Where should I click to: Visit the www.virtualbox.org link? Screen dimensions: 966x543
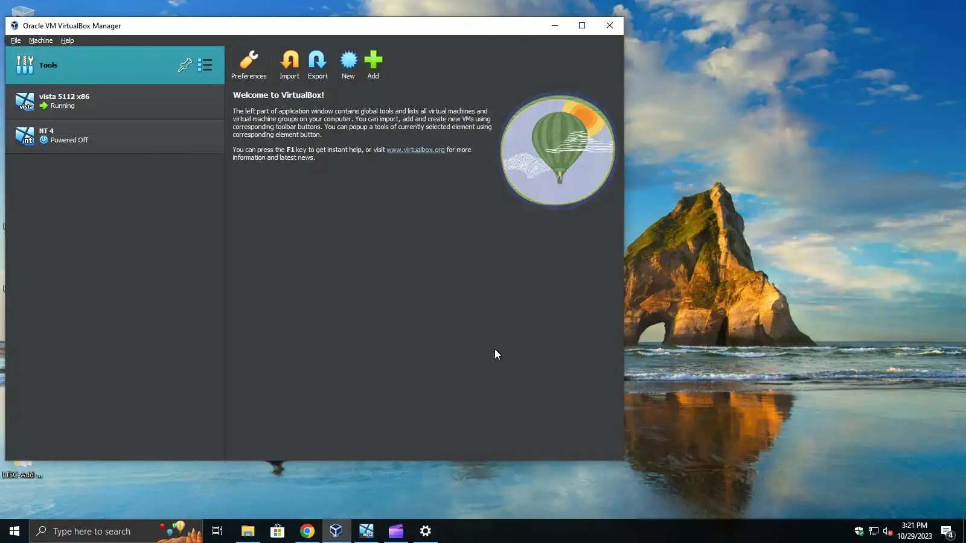point(415,150)
